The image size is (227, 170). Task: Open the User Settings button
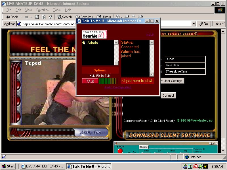click(172, 81)
